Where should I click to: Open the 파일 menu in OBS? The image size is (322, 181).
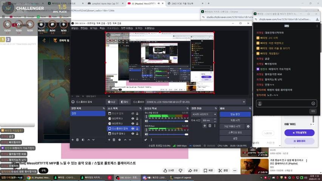75,28
